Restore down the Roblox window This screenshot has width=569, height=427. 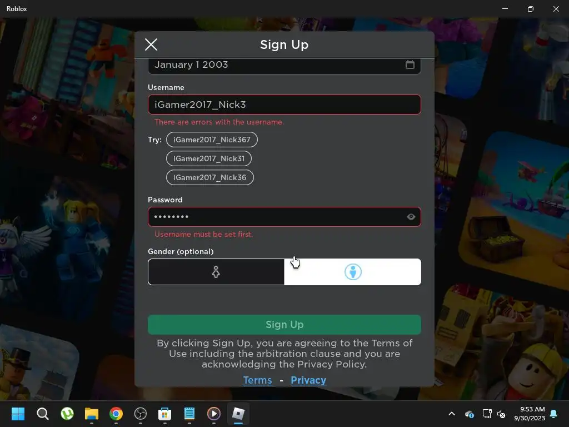pyautogui.click(x=531, y=9)
